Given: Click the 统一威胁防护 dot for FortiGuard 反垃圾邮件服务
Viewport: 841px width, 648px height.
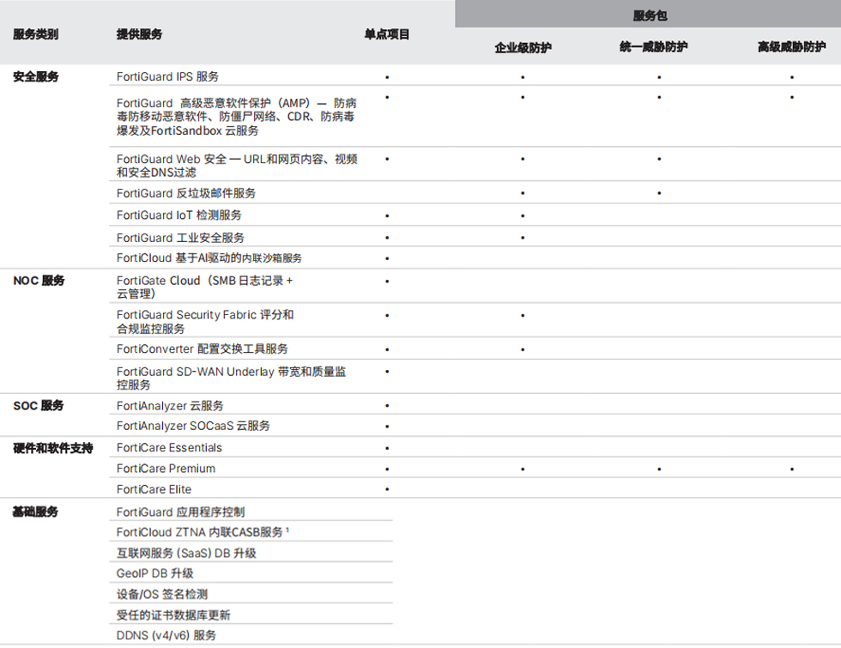Looking at the screenshot, I should click(x=659, y=193).
